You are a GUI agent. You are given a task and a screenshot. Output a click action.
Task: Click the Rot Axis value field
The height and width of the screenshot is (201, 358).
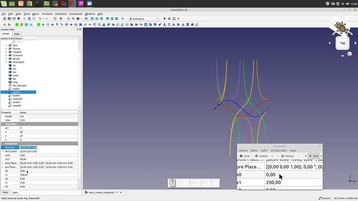[x=49, y=147]
